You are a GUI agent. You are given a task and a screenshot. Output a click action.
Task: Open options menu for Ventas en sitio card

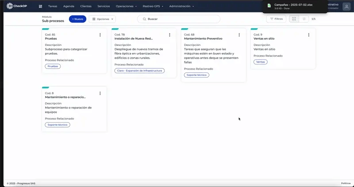pyautogui.click(x=308, y=35)
